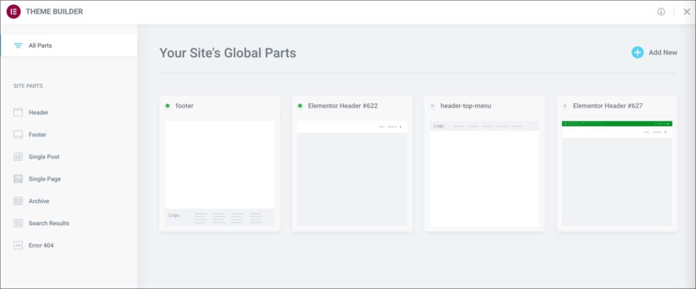Viewport: 696px width, 289px height.
Task: Open Elementor Header #622 title
Action: pyautogui.click(x=343, y=106)
